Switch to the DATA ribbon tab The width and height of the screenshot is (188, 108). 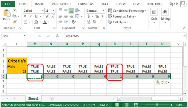click(x=104, y=4)
